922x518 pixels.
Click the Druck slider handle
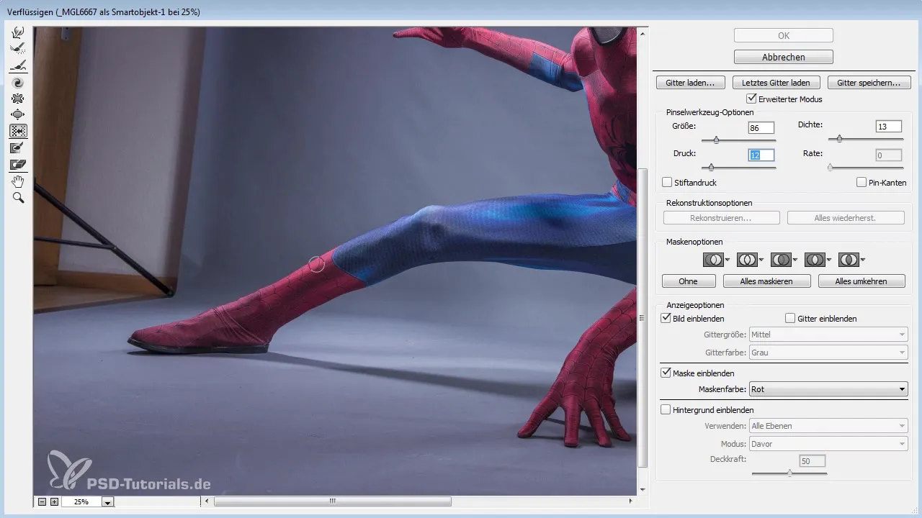pyautogui.click(x=711, y=167)
